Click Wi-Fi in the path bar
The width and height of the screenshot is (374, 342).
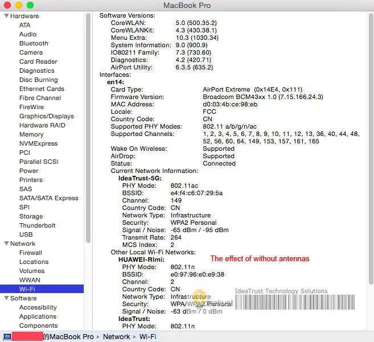click(148, 337)
